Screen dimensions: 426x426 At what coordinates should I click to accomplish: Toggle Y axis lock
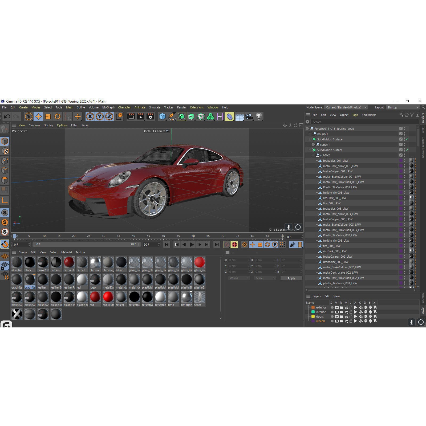coord(100,116)
